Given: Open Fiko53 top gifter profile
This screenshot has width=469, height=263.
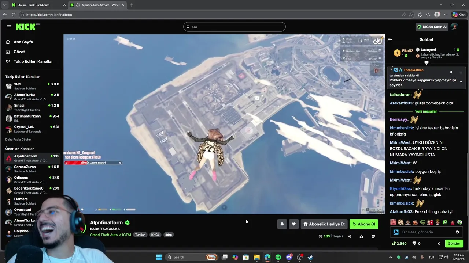Looking at the screenshot, I should click(407, 51).
